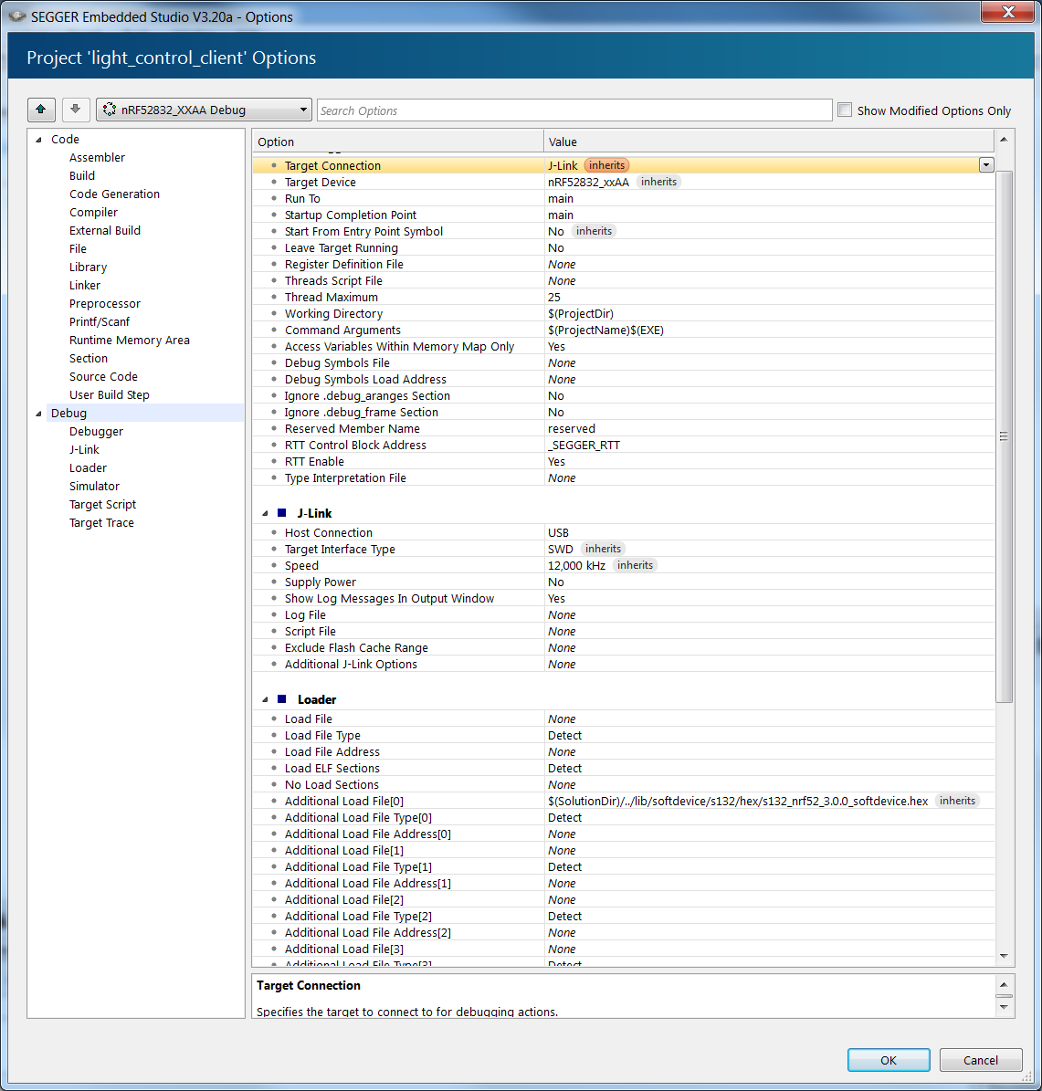Click options list scrollbar down arrow

(1004, 956)
